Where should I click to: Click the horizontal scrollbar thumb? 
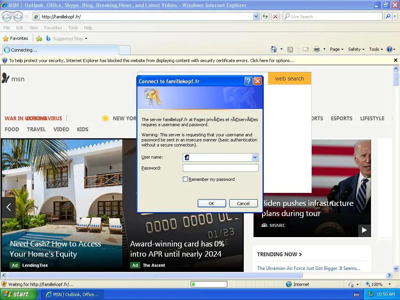(155, 275)
